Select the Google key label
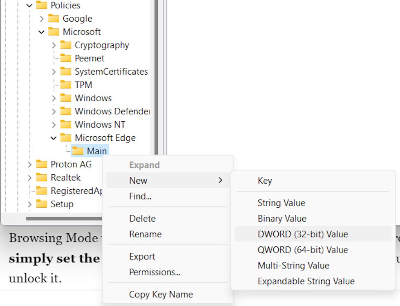Screen dimensions: 400x306 point(77,19)
